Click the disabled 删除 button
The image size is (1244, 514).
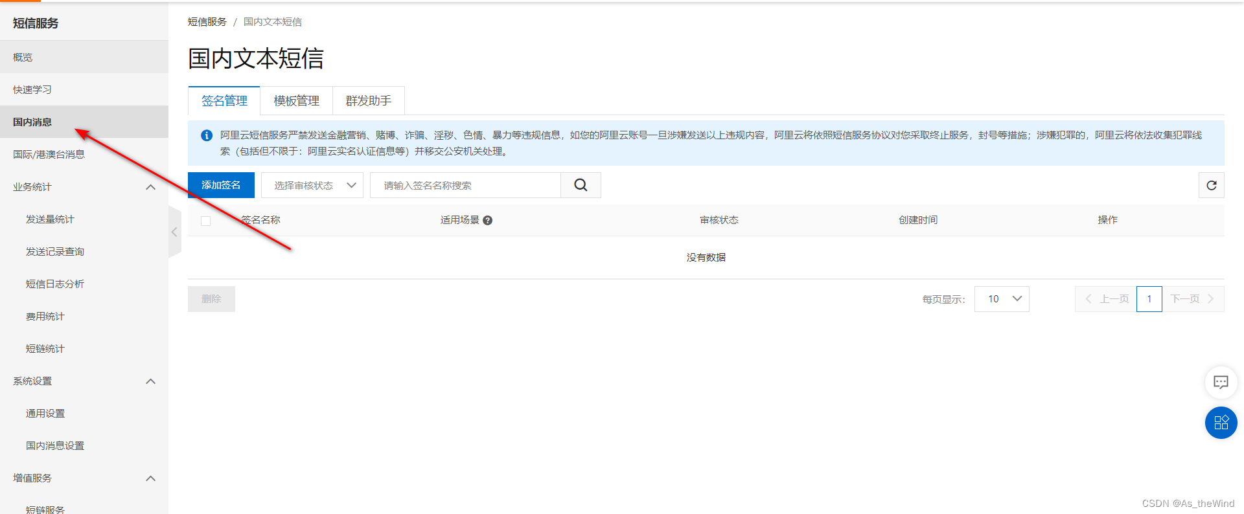coord(211,299)
